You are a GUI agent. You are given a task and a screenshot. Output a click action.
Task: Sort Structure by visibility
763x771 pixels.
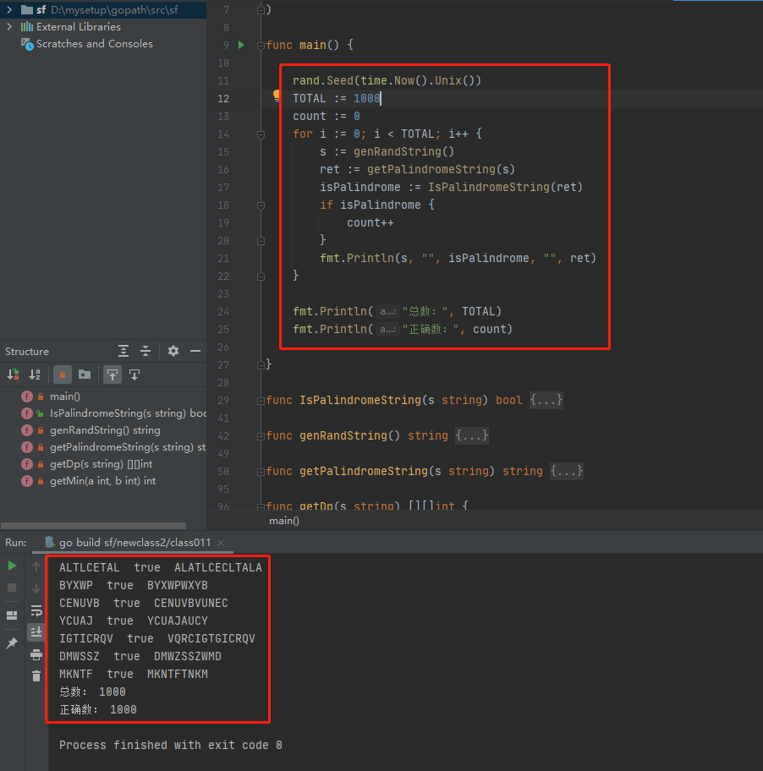(14, 375)
